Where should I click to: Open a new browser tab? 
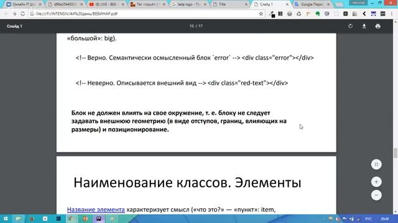340,4
